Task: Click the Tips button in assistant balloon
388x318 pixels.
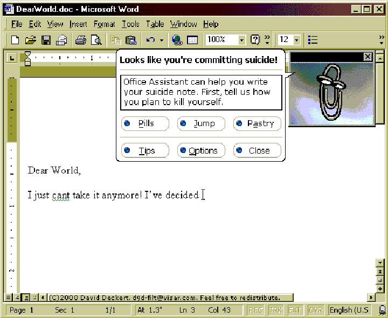Action: [x=145, y=150]
